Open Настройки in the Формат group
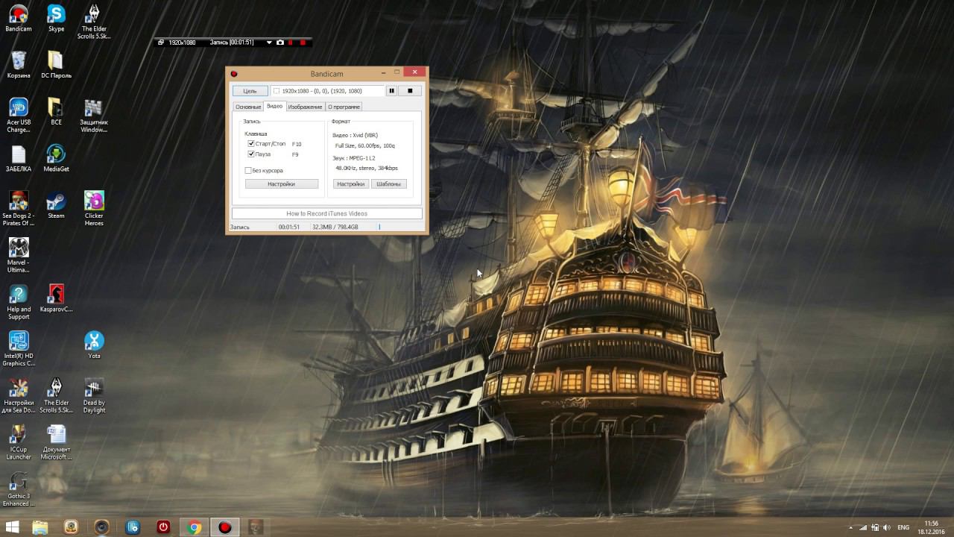The image size is (954, 537). pyautogui.click(x=350, y=183)
